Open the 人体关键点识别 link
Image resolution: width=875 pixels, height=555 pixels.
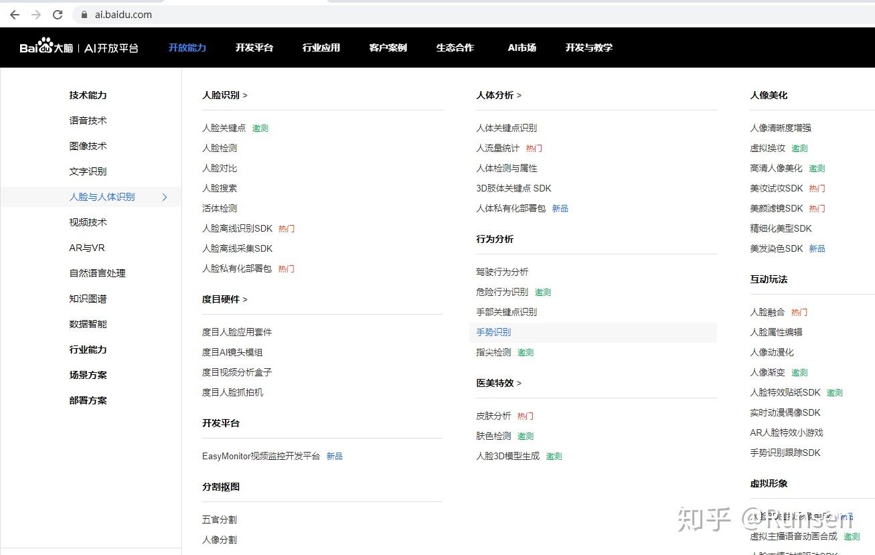click(507, 128)
